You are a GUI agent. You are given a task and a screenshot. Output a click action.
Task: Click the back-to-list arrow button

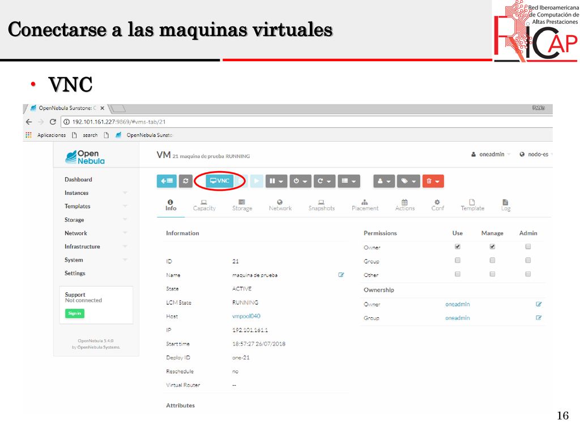(x=167, y=181)
